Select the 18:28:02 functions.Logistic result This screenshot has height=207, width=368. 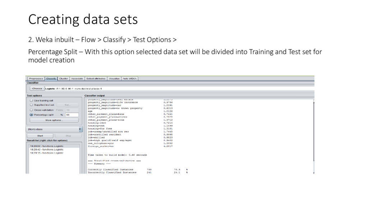[54, 146]
